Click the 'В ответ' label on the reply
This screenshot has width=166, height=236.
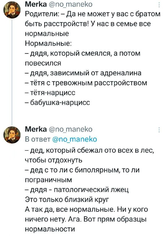point(38,139)
